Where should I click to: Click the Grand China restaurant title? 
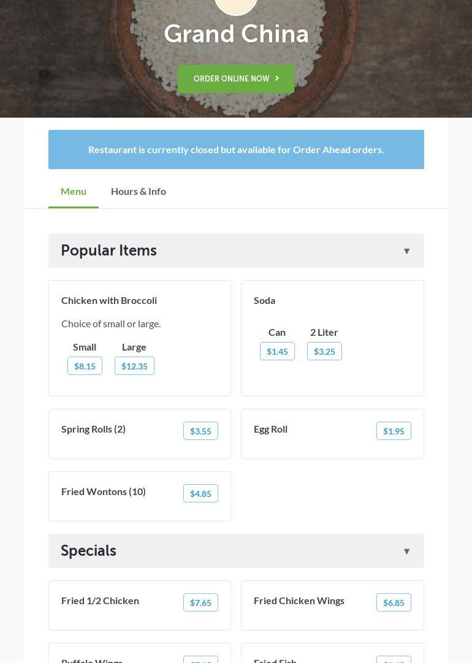click(x=236, y=34)
